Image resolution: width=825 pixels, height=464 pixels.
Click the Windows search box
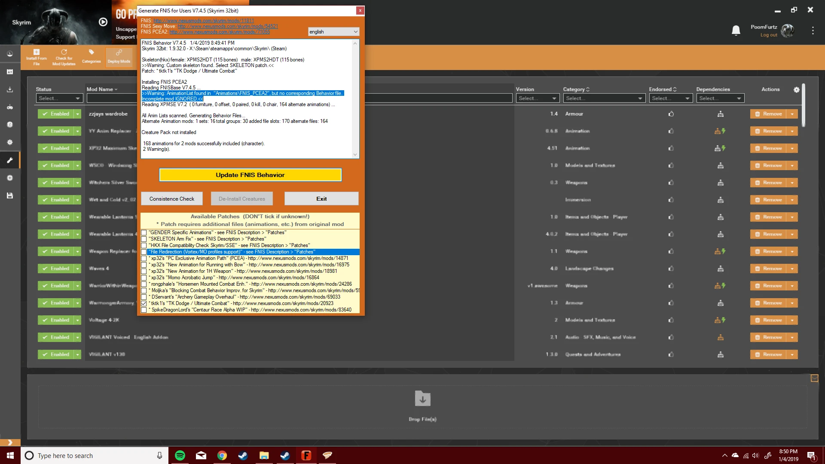point(95,455)
